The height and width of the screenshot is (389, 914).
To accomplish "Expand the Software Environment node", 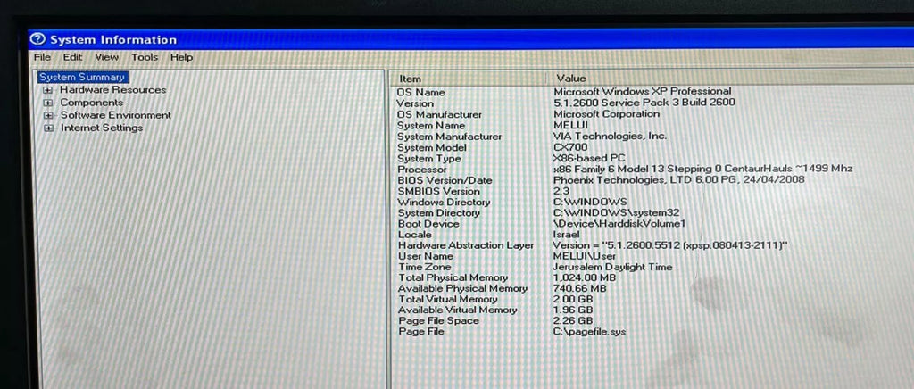I will coord(49,115).
